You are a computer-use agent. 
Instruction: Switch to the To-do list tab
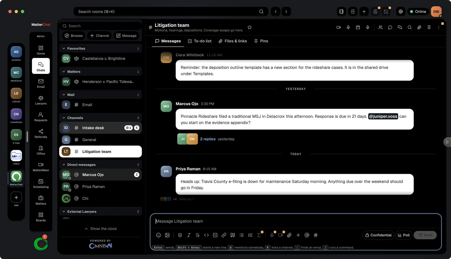click(x=200, y=41)
